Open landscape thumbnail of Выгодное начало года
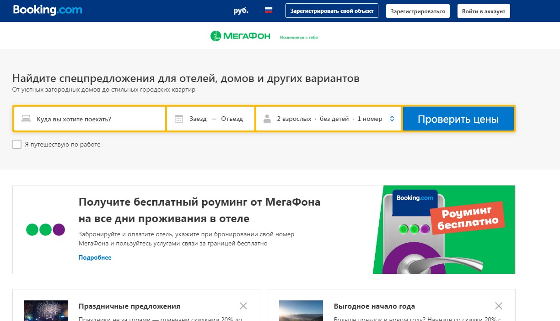Image resolution: width=560 pixels, height=321 pixels. pyautogui.click(x=301, y=310)
